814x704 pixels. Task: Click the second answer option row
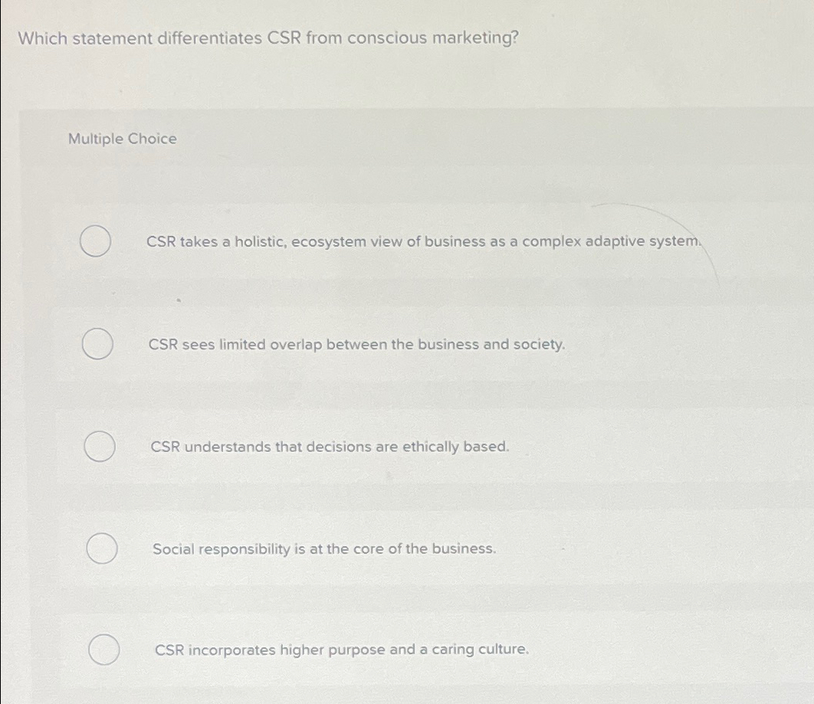coord(422,345)
